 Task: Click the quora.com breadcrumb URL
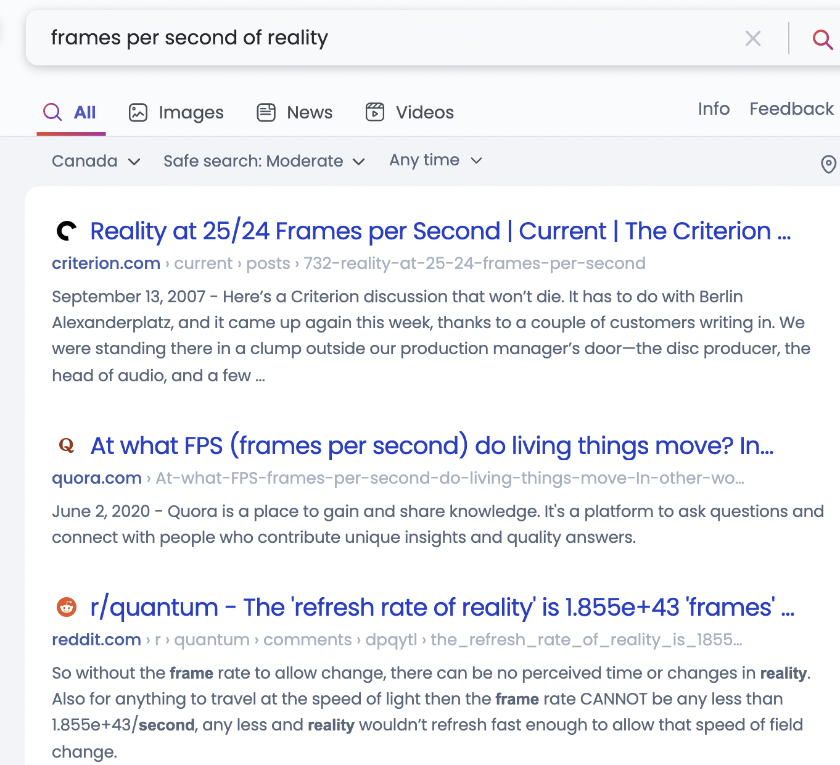pos(398,478)
